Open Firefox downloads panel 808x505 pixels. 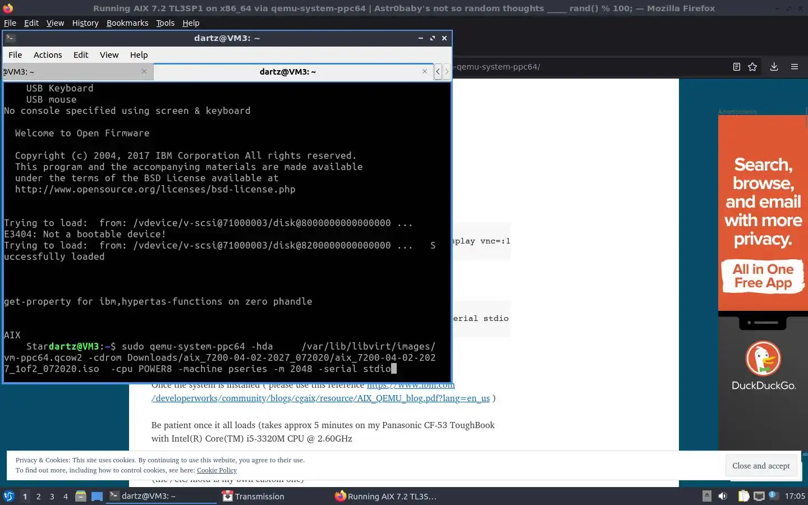[774, 67]
